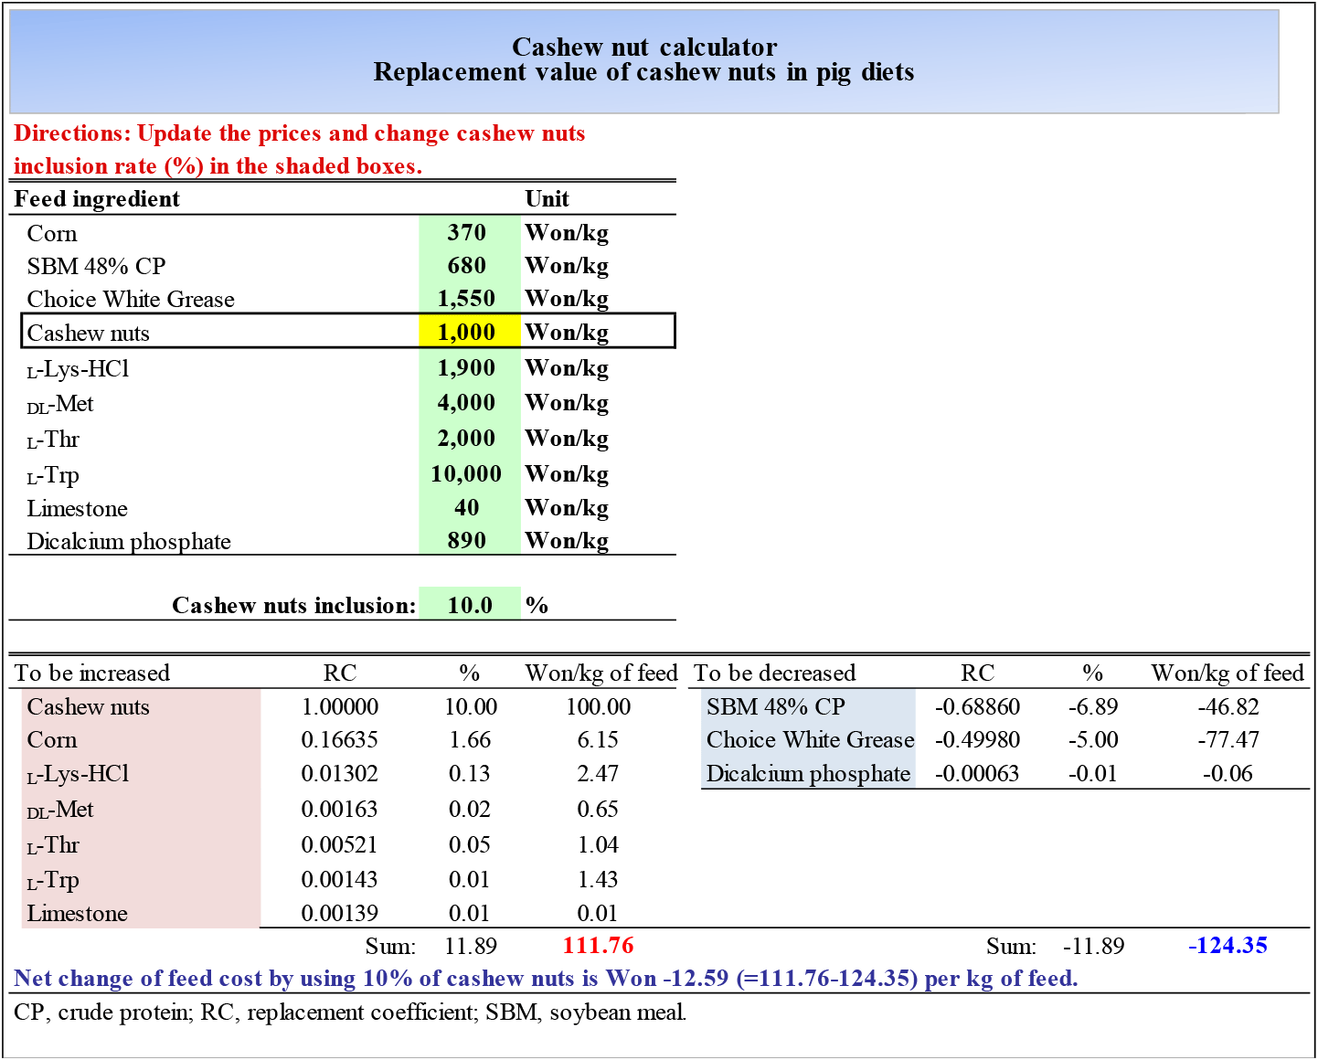
Task: Click the Limestone price cell showing 40
Action: coord(468,508)
